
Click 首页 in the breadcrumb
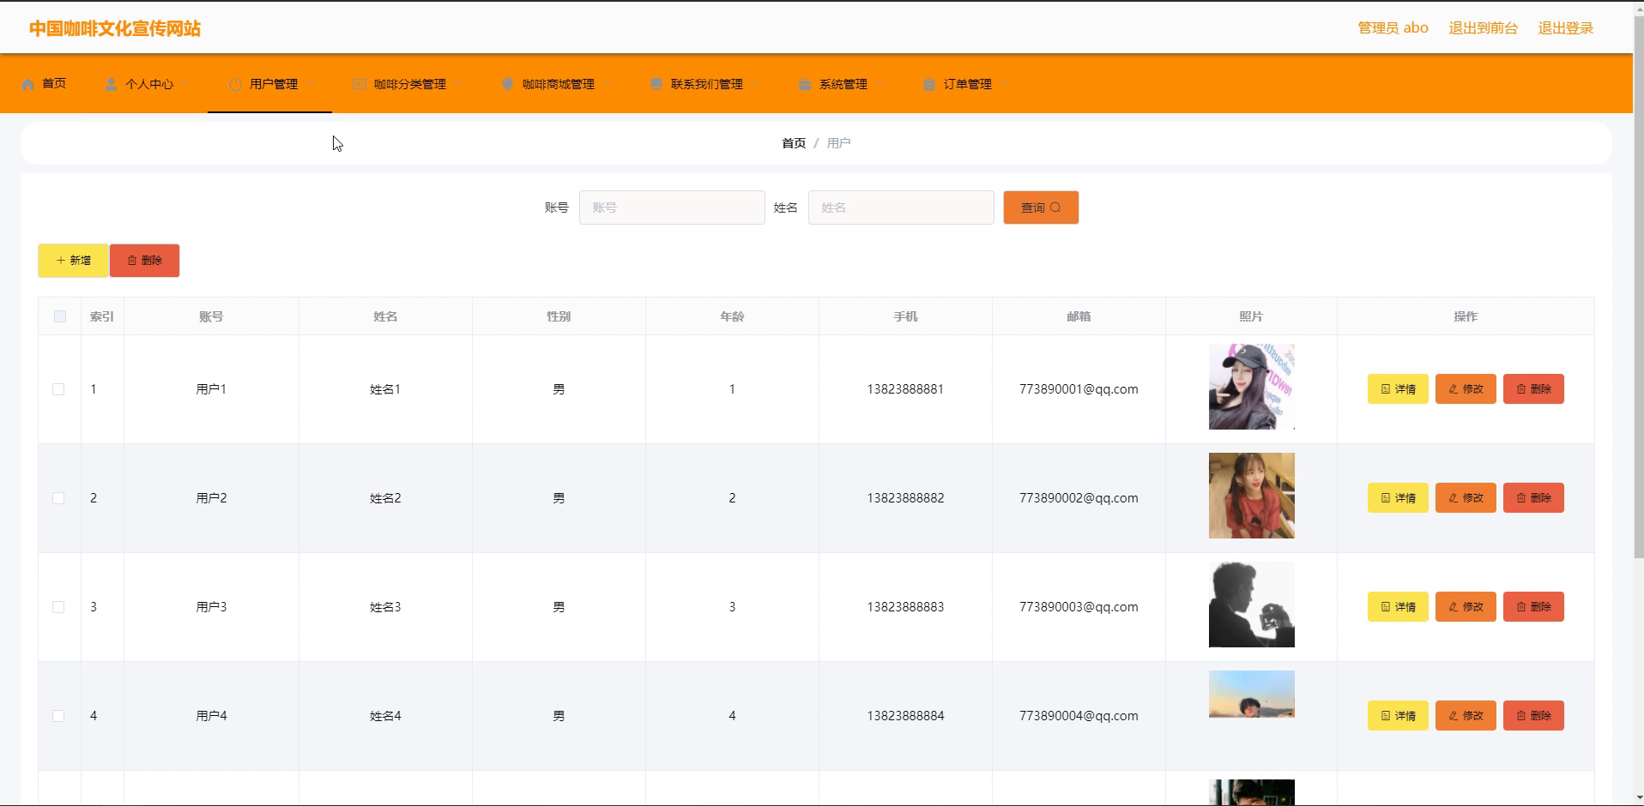tap(794, 143)
